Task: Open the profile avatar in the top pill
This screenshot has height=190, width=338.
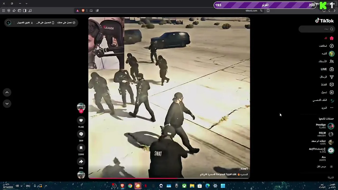Action: pyautogui.click(x=8, y=23)
